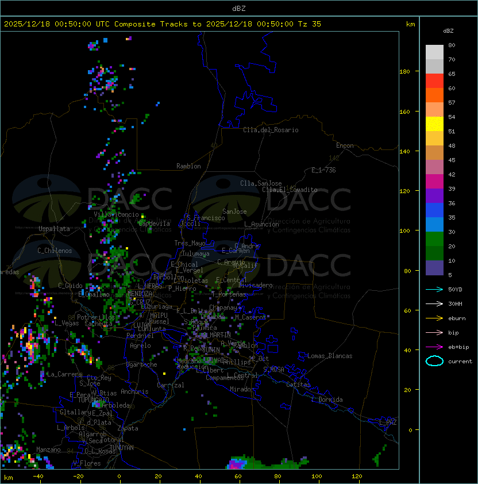Image resolution: width=478 pixels, height=484 pixels.
Task: Click the cyan 50YD arrow in legend
Action: coord(434,289)
